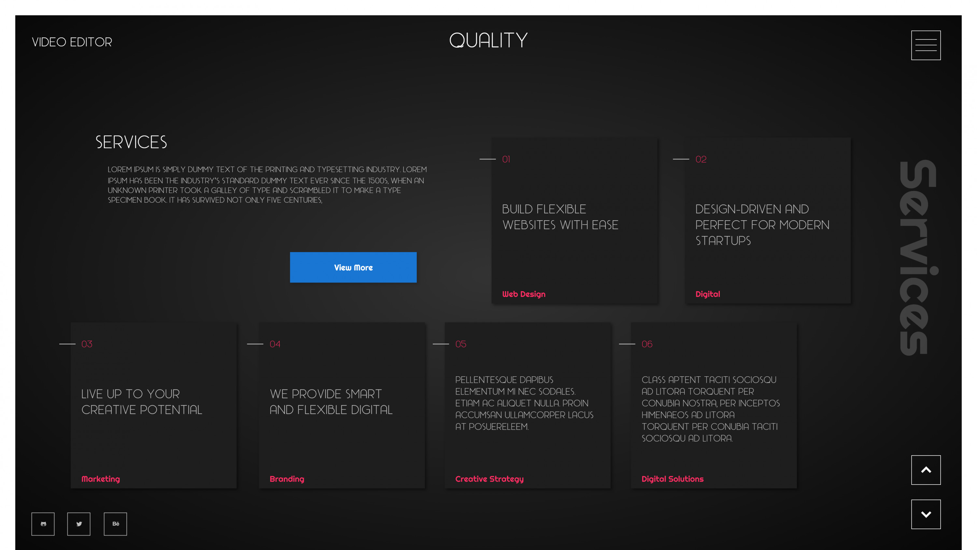Click the card number 04
The width and height of the screenshot is (977, 550).
pos(275,344)
